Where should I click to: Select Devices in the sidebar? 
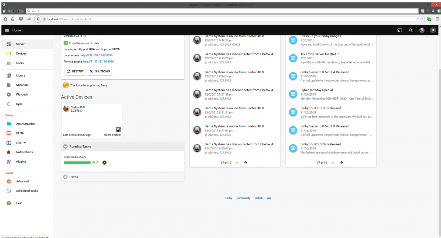click(26, 53)
